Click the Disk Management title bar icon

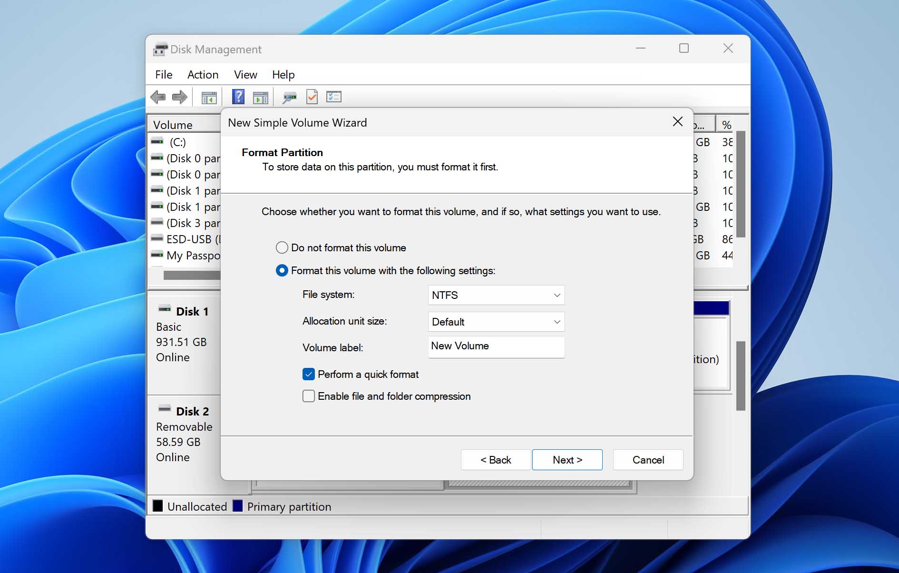click(x=160, y=49)
